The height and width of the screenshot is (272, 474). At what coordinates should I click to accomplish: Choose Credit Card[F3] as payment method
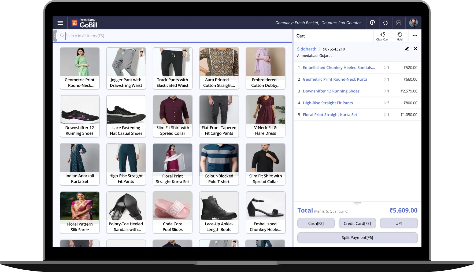[x=357, y=223]
